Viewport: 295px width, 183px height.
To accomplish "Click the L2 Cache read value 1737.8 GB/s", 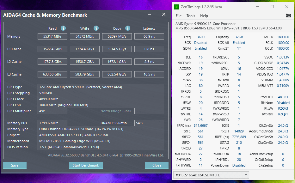I will click(52, 62).
